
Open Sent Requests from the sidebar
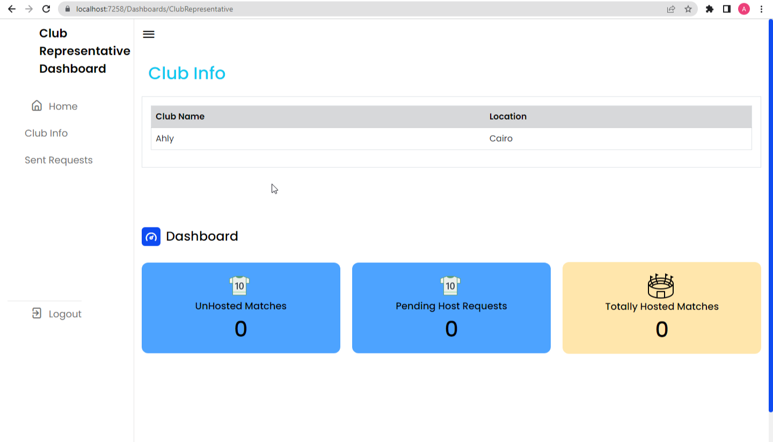tap(59, 159)
